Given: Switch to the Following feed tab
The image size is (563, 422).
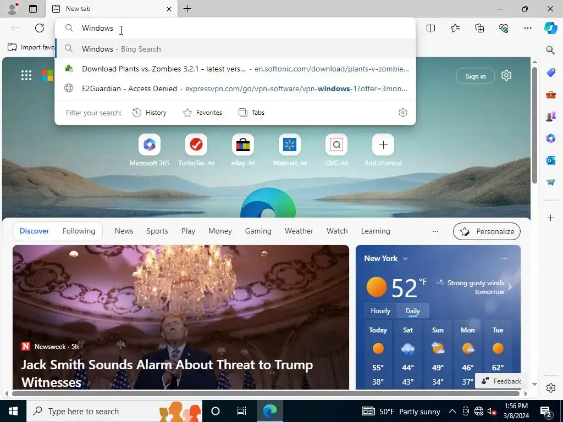Looking at the screenshot, I should 79,231.
